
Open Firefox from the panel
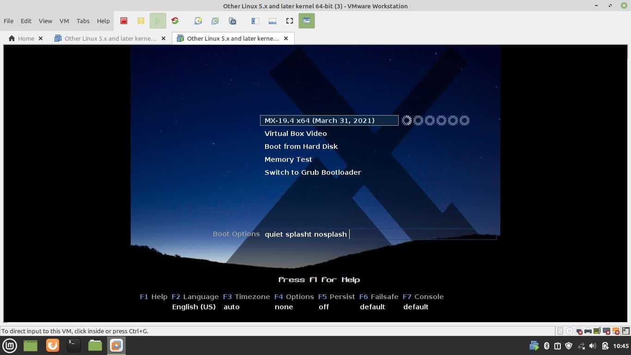click(x=53, y=345)
